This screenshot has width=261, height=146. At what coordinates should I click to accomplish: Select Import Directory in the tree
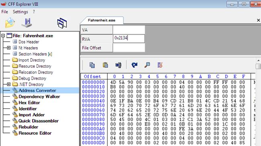[32, 60]
